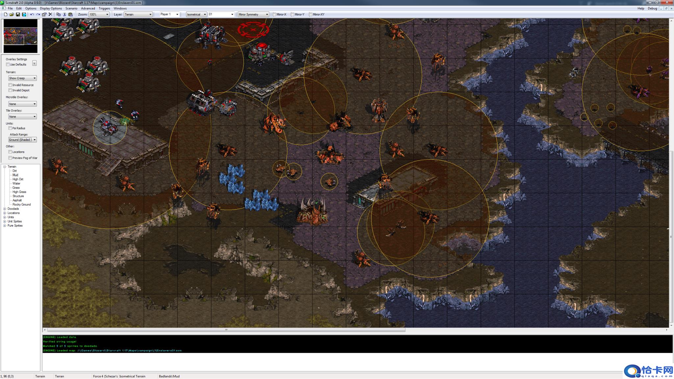Select Mud terrain in tree
674x379 pixels.
15,175
